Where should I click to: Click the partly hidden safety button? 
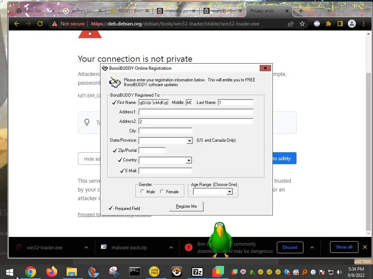(284, 158)
